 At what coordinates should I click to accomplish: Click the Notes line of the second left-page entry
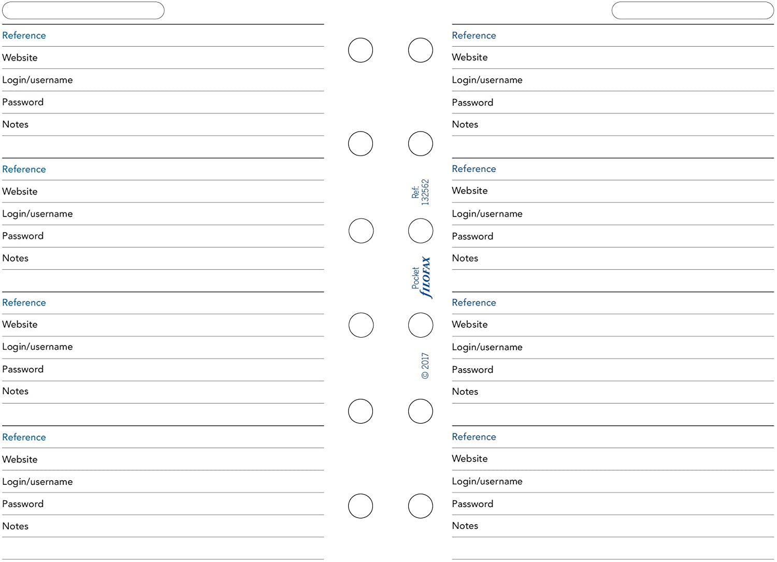point(163,258)
